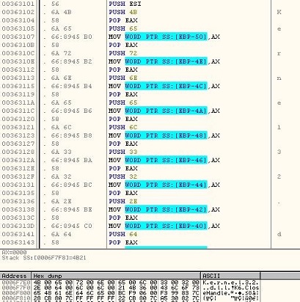Select the PUSH 72 instruction row

(123, 54)
